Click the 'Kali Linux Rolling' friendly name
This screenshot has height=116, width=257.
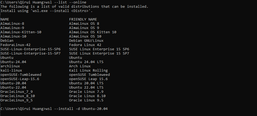88,71
